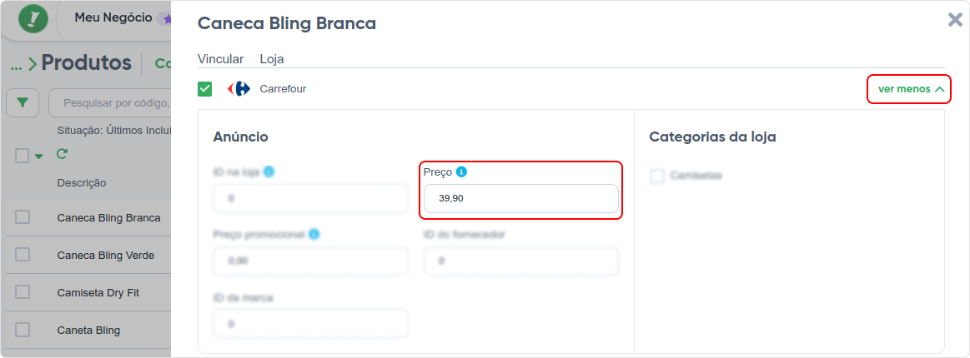
Task: Toggle the Camisetas category checkbox
Action: (x=657, y=176)
